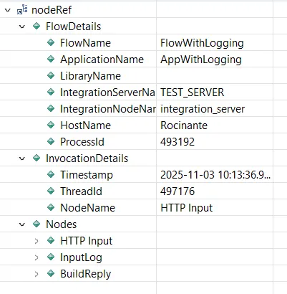Click the diamond icon beside FlowDetails
Screen dimensions: 287x294
pyautogui.click(x=37, y=26)
